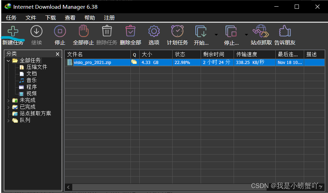
Task: Sort by 剩余时间 column header
Action: 217,55
